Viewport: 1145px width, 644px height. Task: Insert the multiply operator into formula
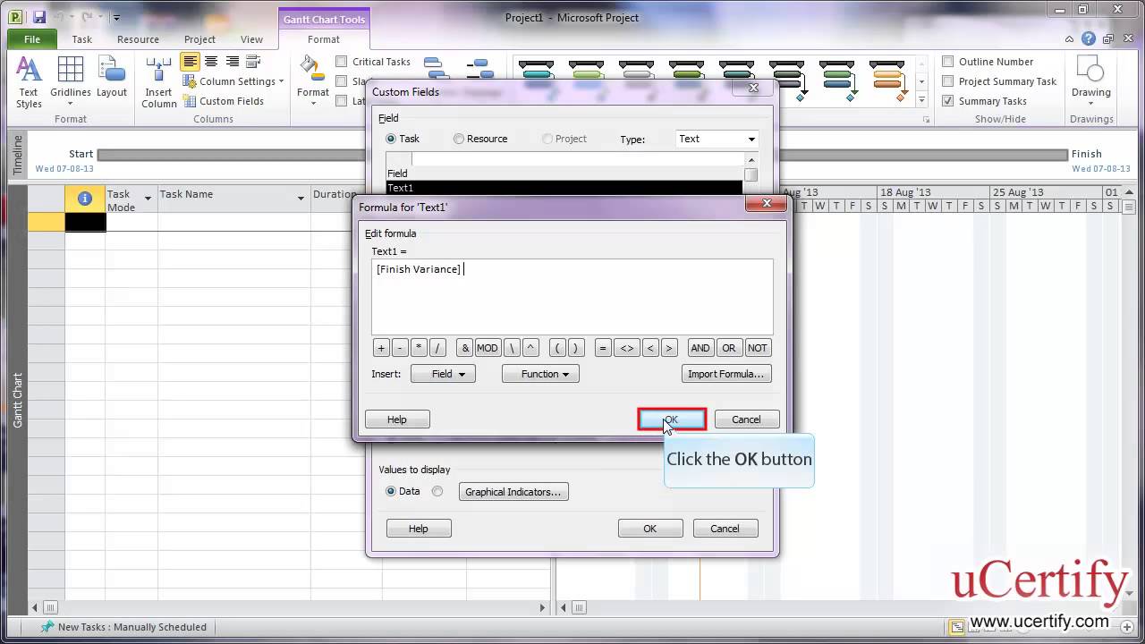pyautogui.click(x=419, y=348)
